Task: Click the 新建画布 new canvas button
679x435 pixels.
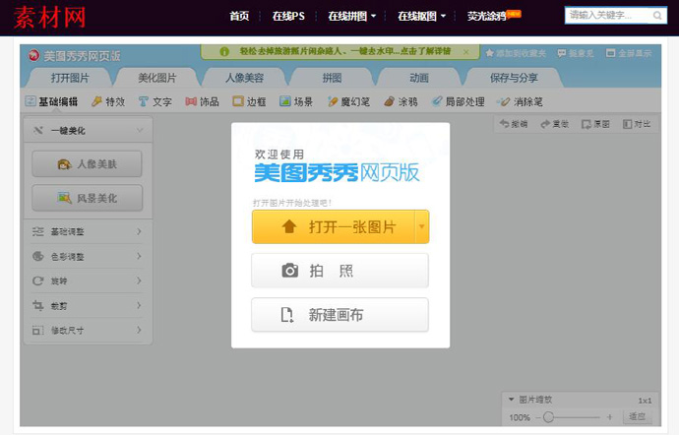Action: click(339, 315)
